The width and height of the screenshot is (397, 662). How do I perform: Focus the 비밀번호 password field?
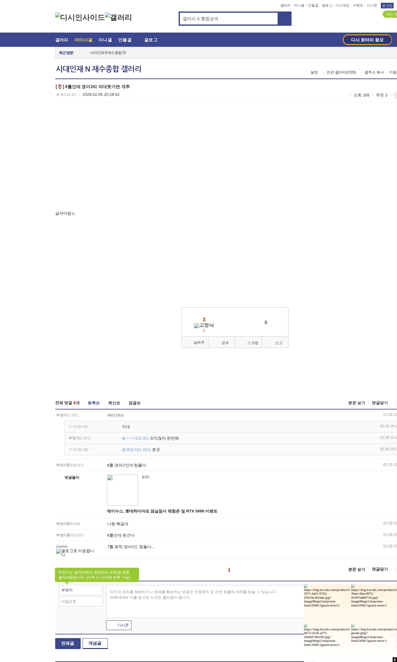pyautogui.click(x=81, y=602)
